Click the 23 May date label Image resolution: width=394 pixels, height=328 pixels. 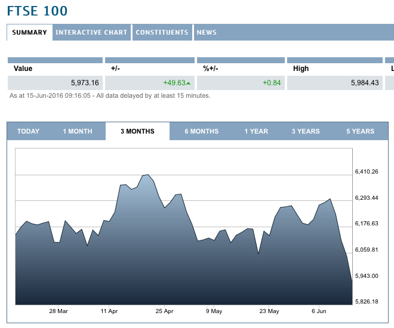269,311
